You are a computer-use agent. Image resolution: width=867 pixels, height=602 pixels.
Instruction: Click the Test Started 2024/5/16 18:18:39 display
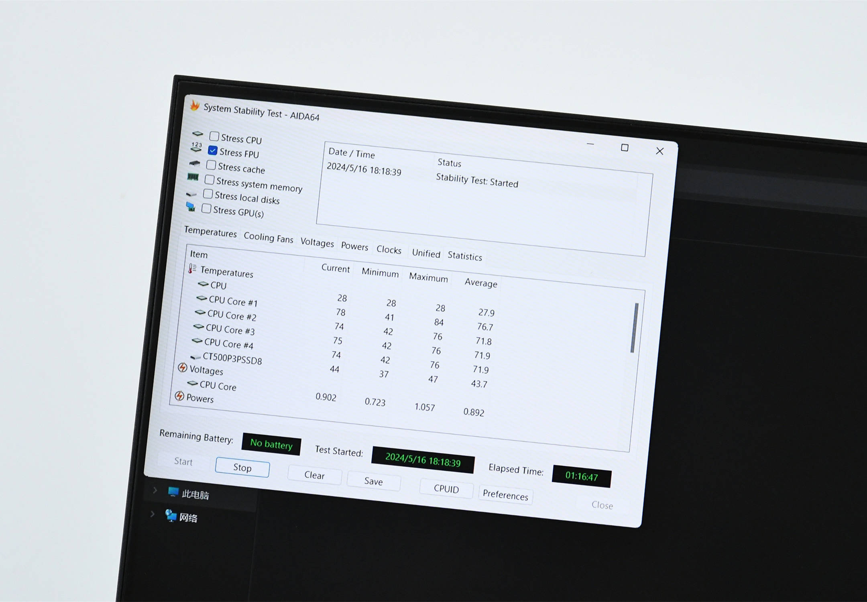423,460
